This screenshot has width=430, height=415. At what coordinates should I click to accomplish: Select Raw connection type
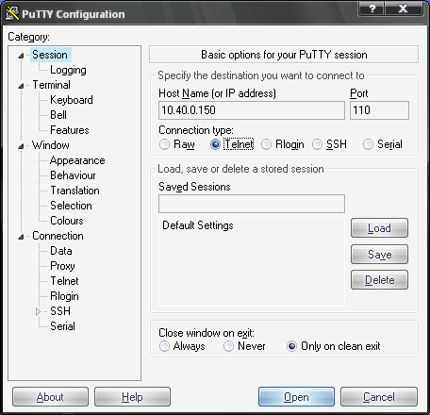pos(164,144)
